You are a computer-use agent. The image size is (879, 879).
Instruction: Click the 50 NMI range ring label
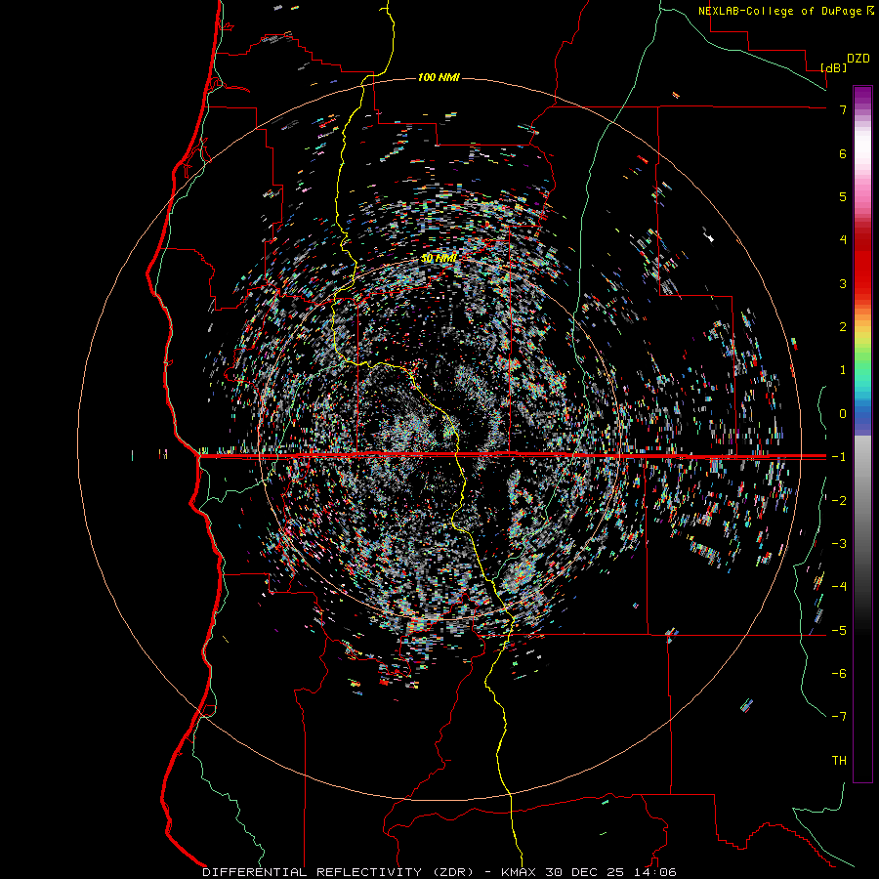(x=439, y=258)
